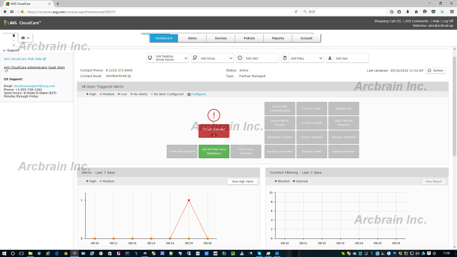Open the Pocket icon in toolbar

(433, 11)
